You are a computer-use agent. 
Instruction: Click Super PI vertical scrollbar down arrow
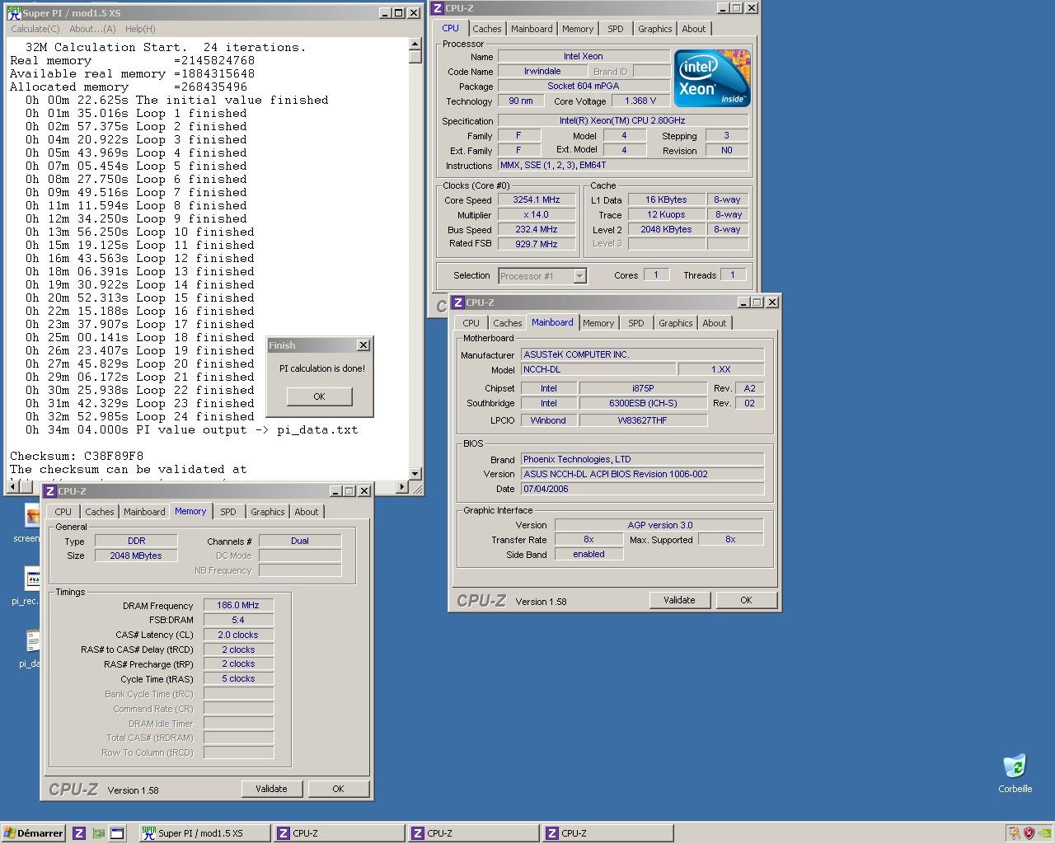415,473
